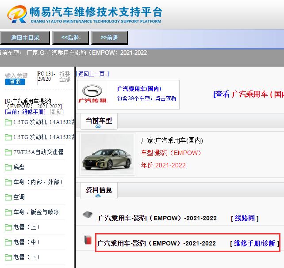The image size is (284, 268).
Task: Click 车型:影豹（EMPOW） text
Action: point(171,153)
